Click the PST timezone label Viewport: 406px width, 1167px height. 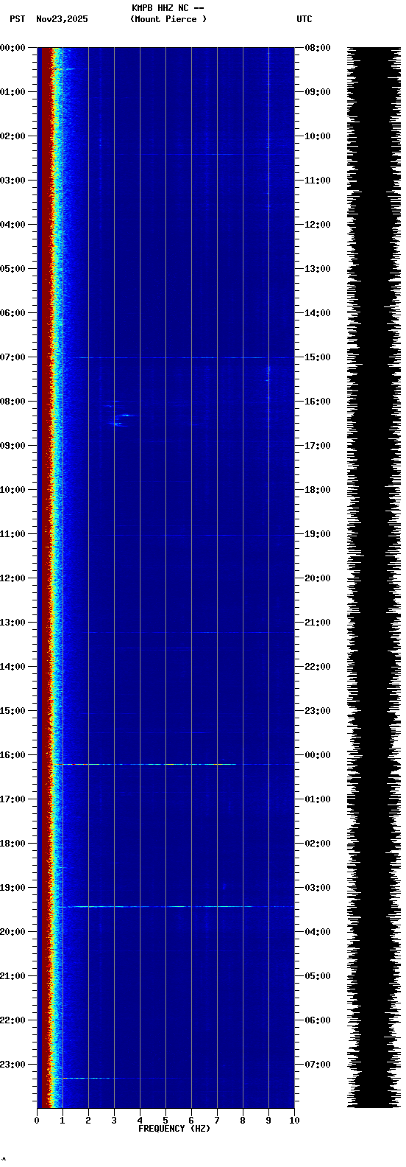(x=17, y=19)
